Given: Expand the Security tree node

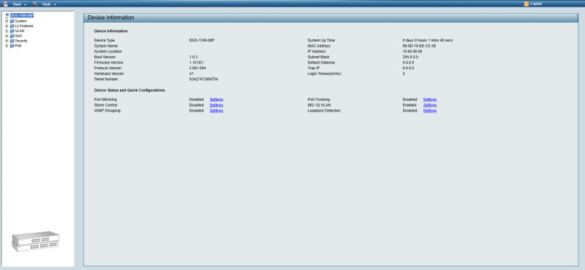Looking at the screenshot, I should [x=7, y=41].
